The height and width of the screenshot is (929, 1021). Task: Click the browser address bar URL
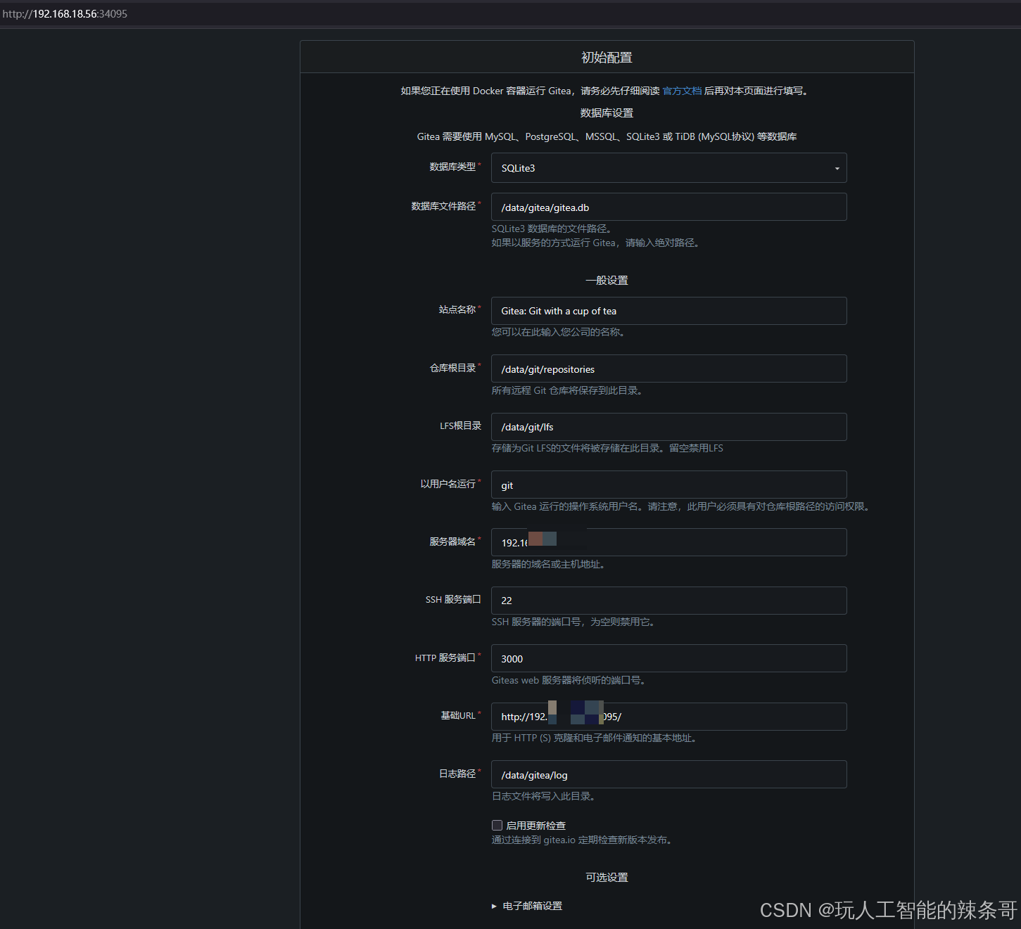[x=65, y=14]
